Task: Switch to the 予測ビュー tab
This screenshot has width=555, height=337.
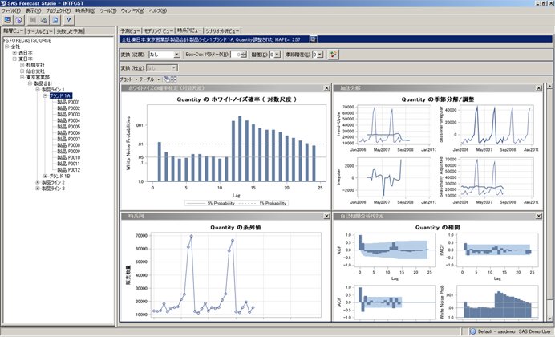Action: click(x=130, y=31)
